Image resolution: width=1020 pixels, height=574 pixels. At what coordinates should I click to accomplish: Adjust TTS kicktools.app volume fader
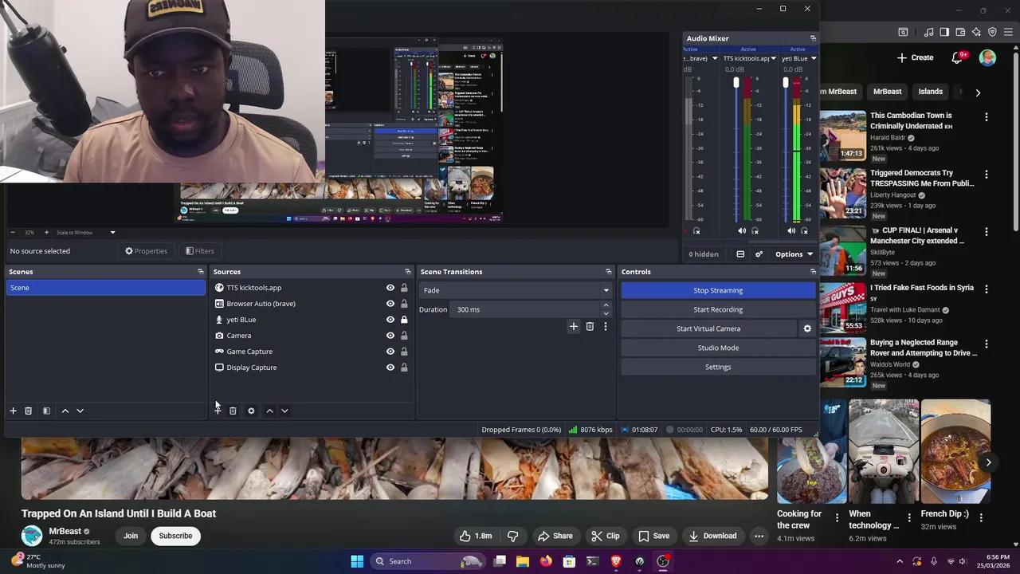click(x=736, y=83)
